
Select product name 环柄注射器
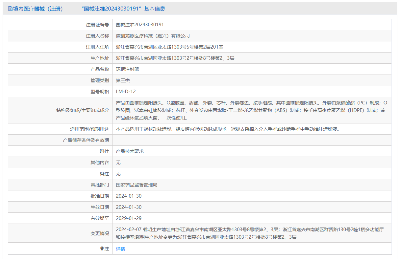(x=128, y=69)
